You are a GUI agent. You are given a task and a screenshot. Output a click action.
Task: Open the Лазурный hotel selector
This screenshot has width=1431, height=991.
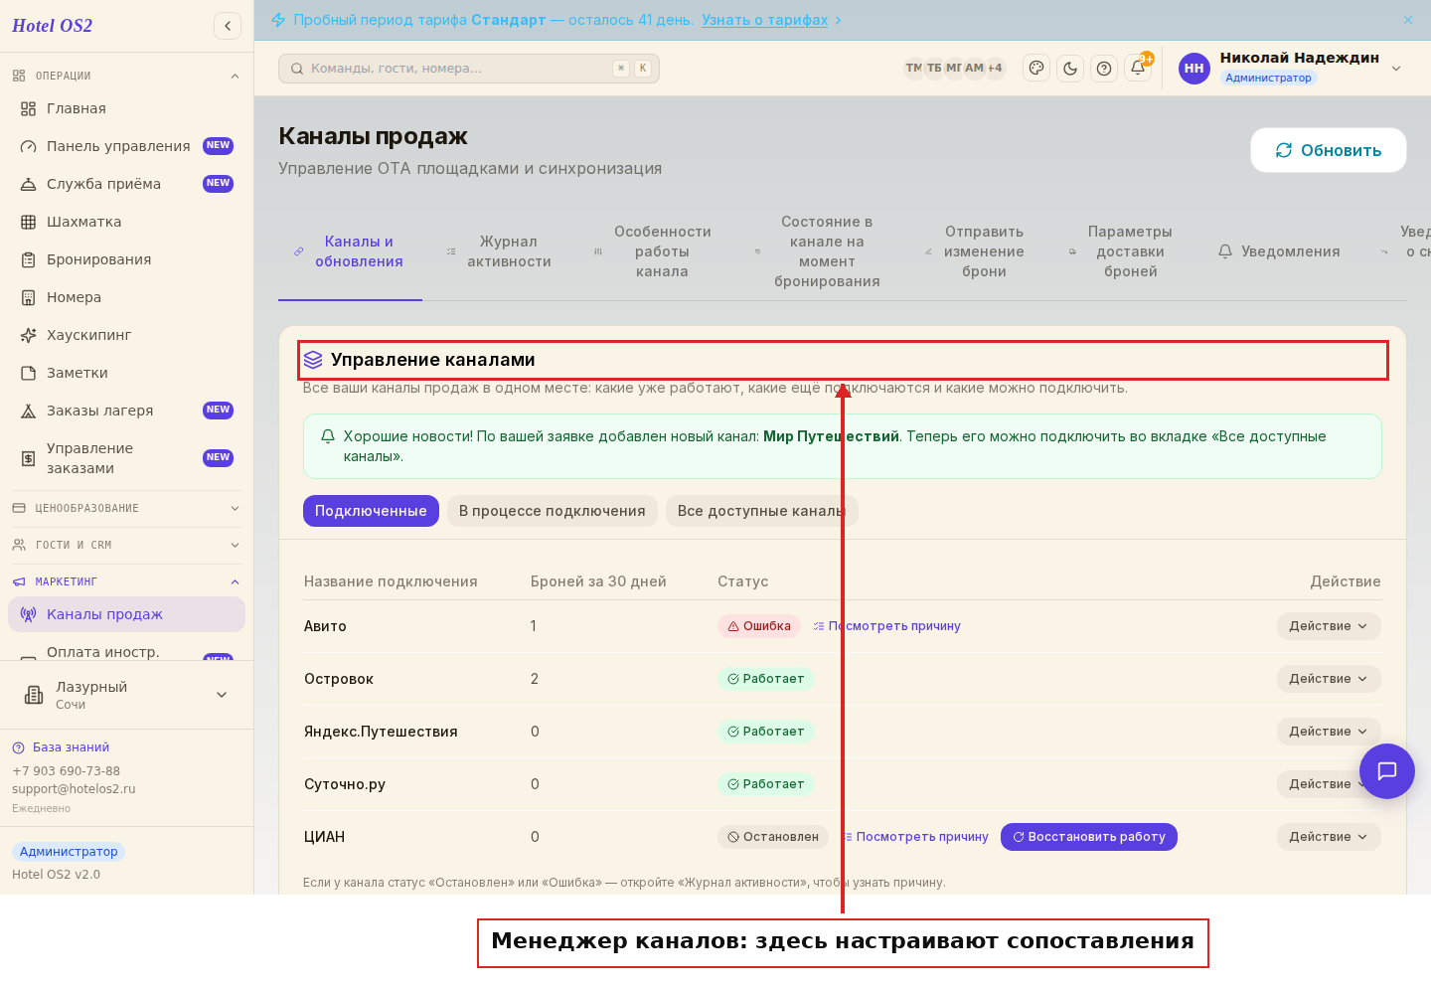(x=126, y=695)
